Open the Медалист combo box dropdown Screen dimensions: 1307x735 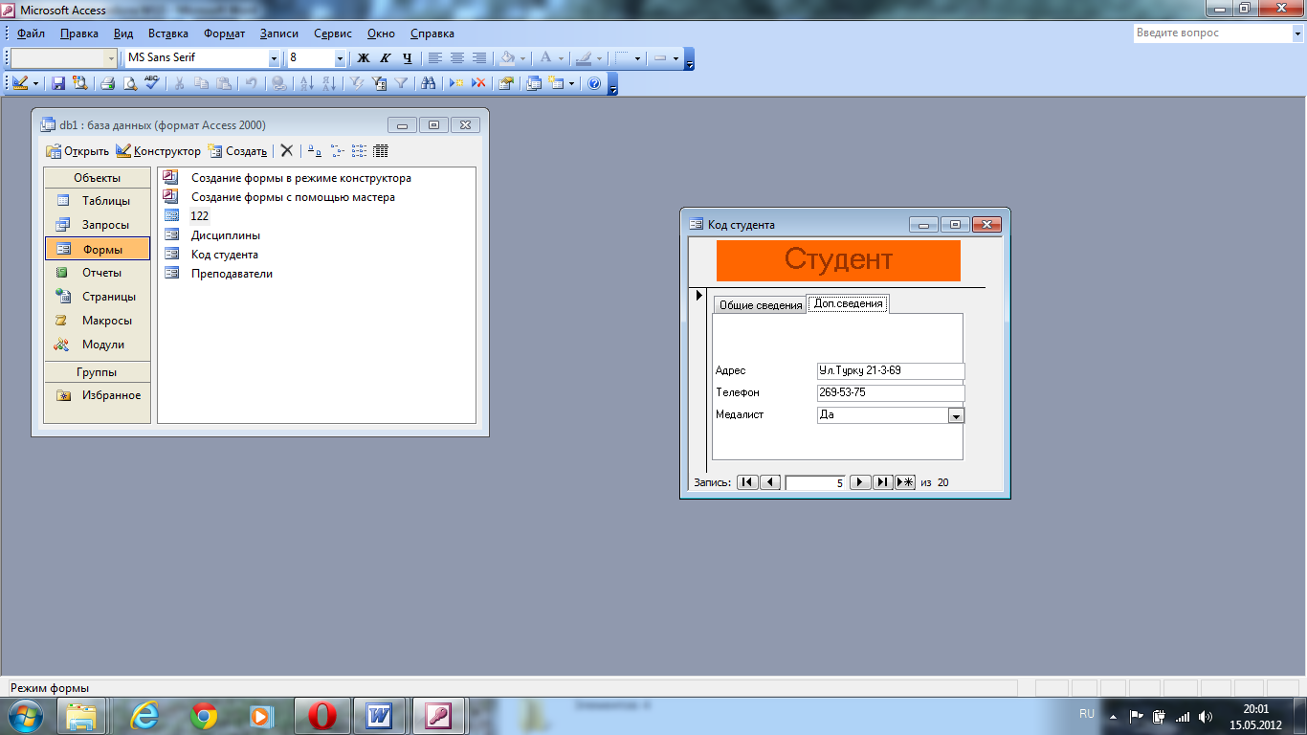(x=956, y=415)
